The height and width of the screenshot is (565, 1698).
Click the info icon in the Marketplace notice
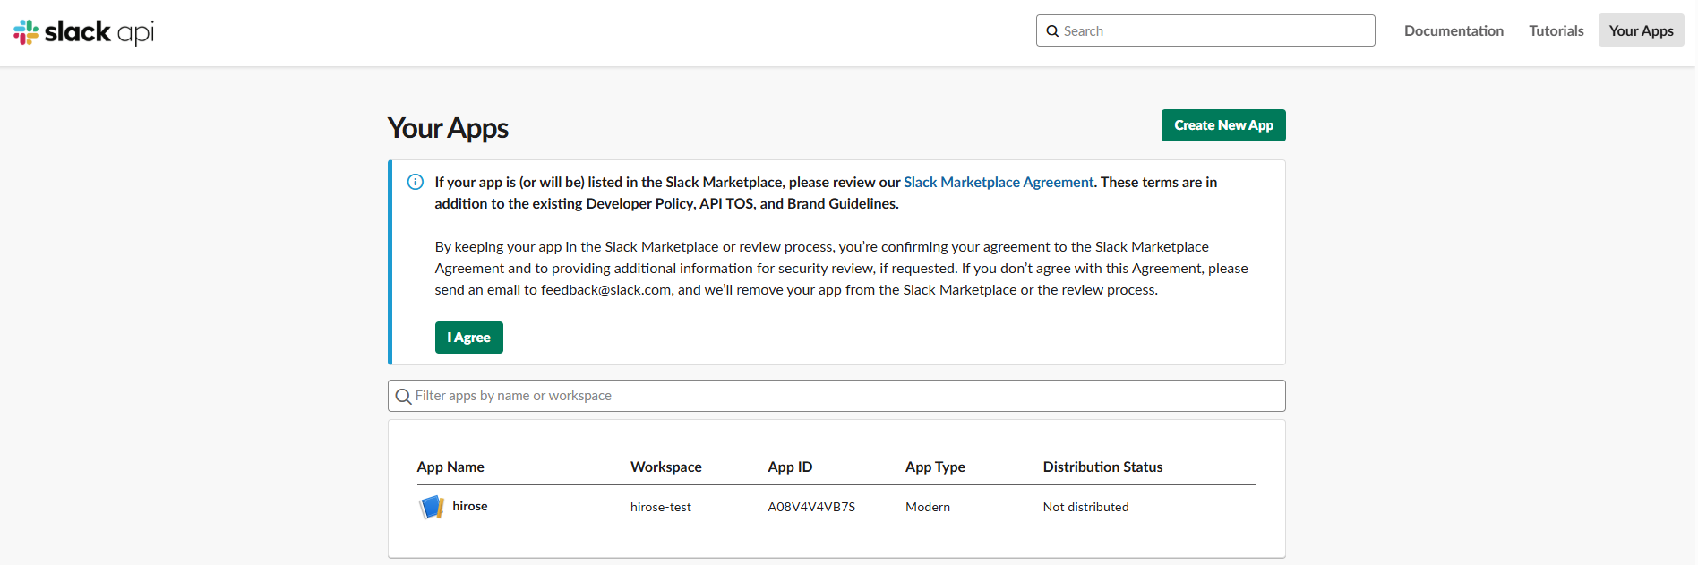point(416,182)
